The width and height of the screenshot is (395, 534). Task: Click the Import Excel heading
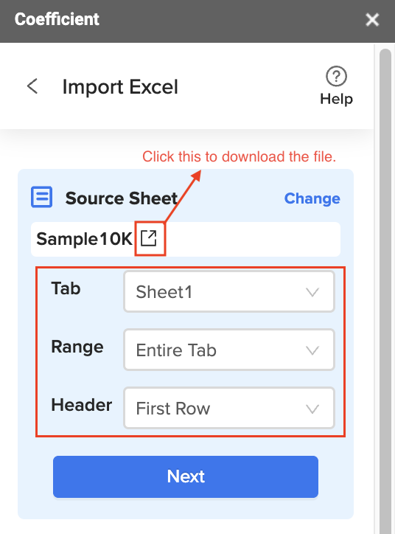(120, 87)
